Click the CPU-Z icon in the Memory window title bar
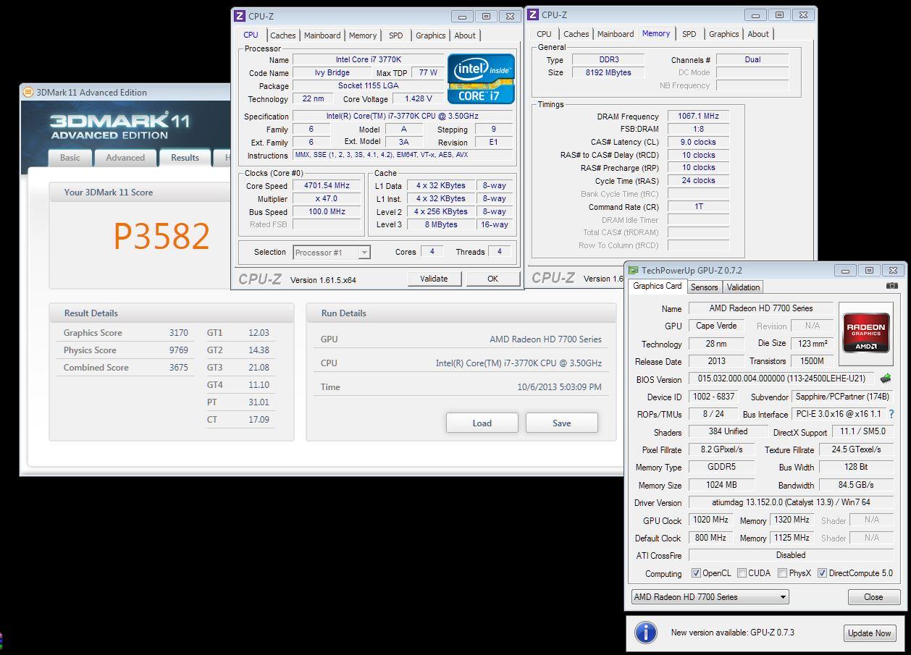This screenshot has height=655, width=911. click(533, 14)
